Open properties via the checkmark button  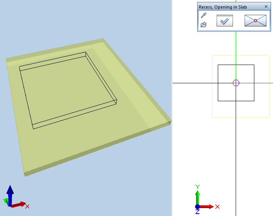pyautogui.click(x=224, y=21)
